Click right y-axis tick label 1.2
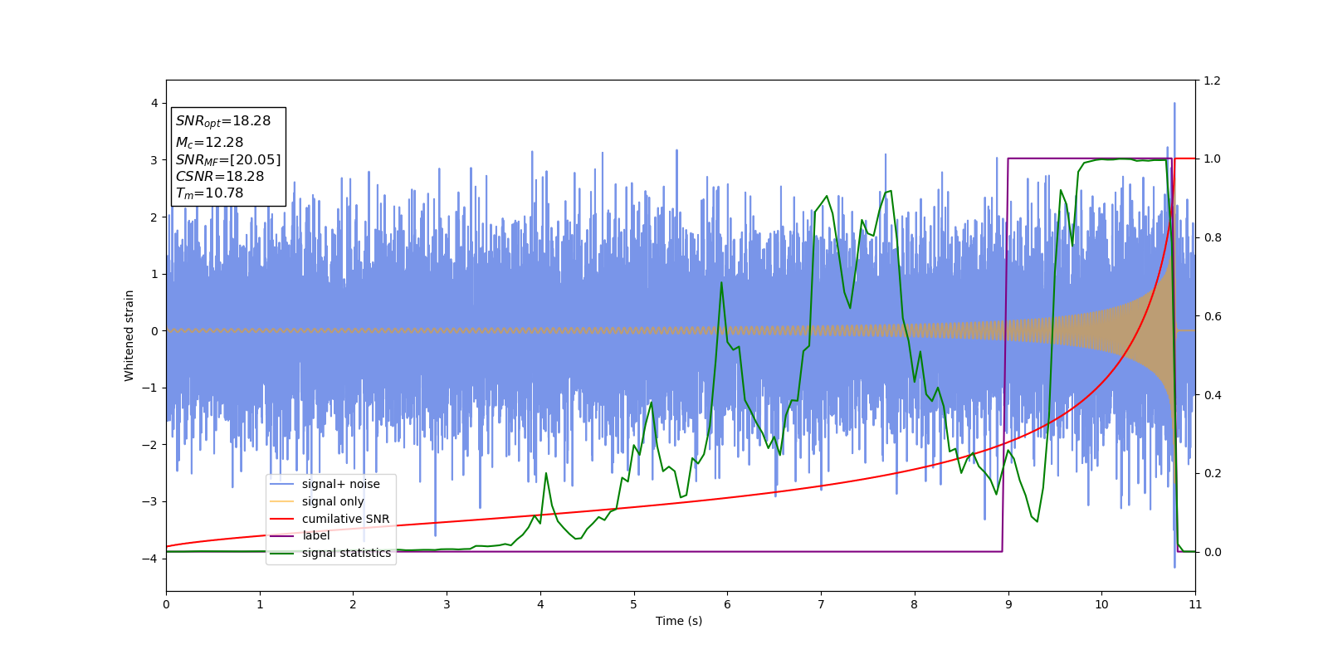 click(1213, 81)
